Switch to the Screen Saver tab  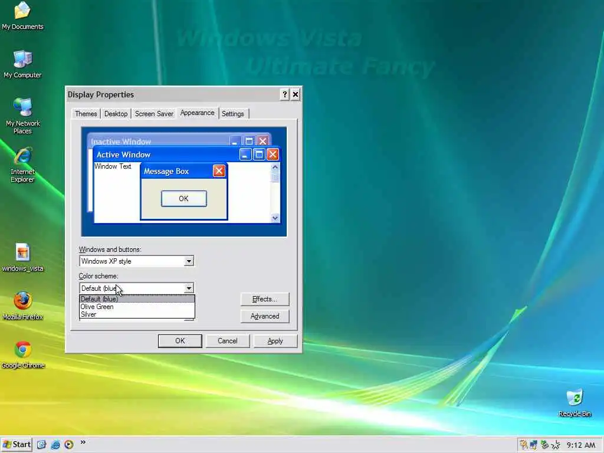(x=154, y=114)
